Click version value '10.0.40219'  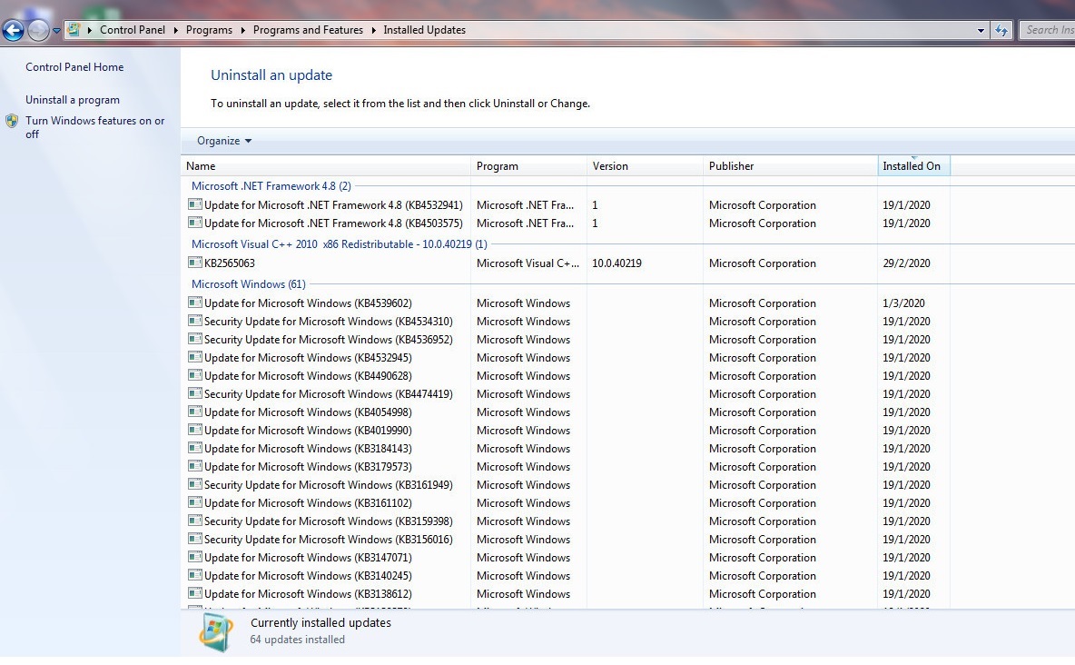pyautogui.click(x=617, y=263)
